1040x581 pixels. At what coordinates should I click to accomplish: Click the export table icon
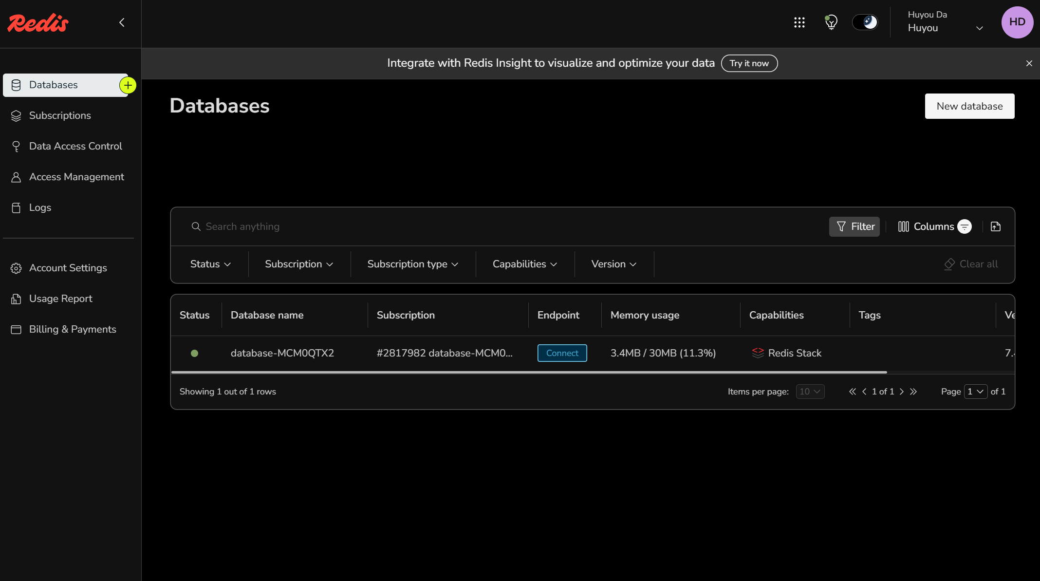point(996,226)
